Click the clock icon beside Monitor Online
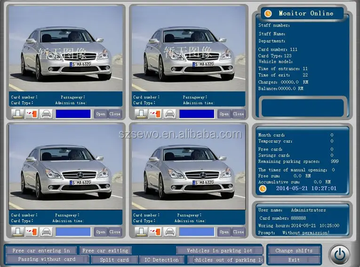The width and height of the screenshot is (360, 267). 268,14
